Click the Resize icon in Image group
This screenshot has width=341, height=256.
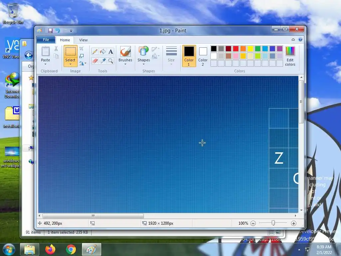[81, 56]
